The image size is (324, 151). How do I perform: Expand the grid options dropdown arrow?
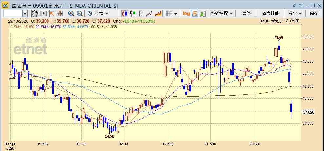tap(175, 14)
